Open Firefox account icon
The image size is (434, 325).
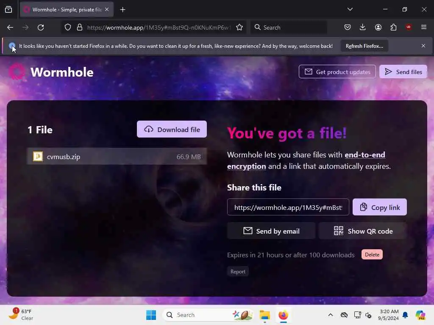(x=378, y=27)
